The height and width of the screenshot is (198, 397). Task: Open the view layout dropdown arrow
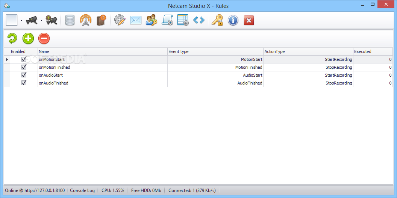pos(21,21)
